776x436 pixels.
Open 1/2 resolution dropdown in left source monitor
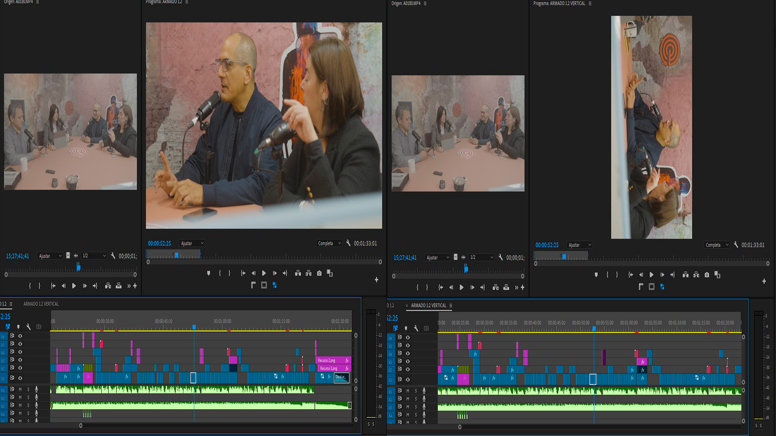point(94,256)
